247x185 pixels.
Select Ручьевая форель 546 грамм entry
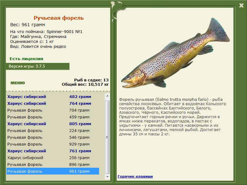pyautogui.click(x=53, y=137)
